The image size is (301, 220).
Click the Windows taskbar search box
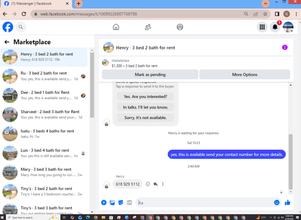click(x=33, y=218)
